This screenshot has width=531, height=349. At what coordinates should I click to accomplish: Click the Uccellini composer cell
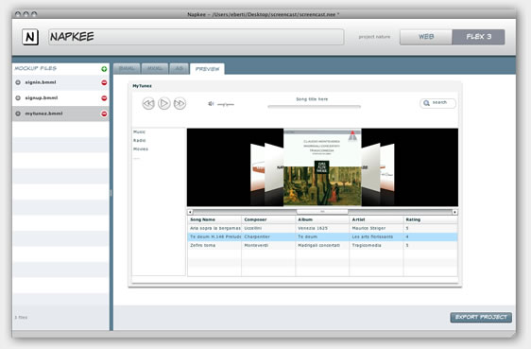[x=268, y=228]
